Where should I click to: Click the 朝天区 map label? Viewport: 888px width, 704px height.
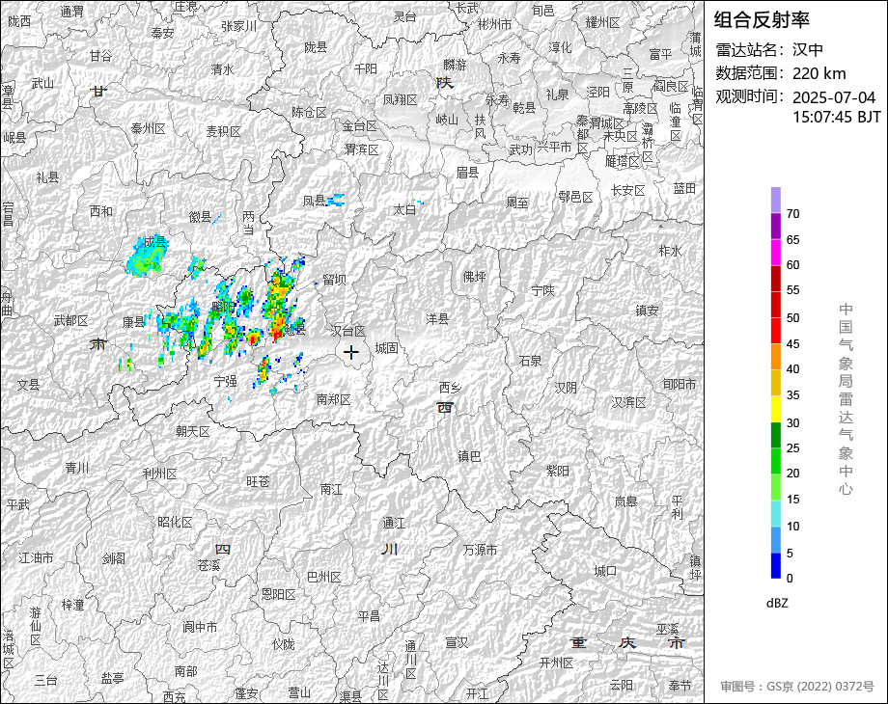(192, 431)
